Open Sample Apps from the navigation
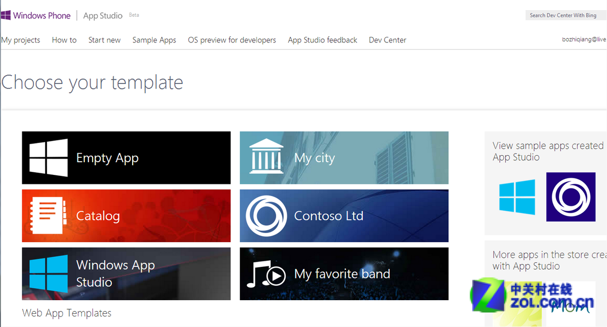 pos(154,40)
